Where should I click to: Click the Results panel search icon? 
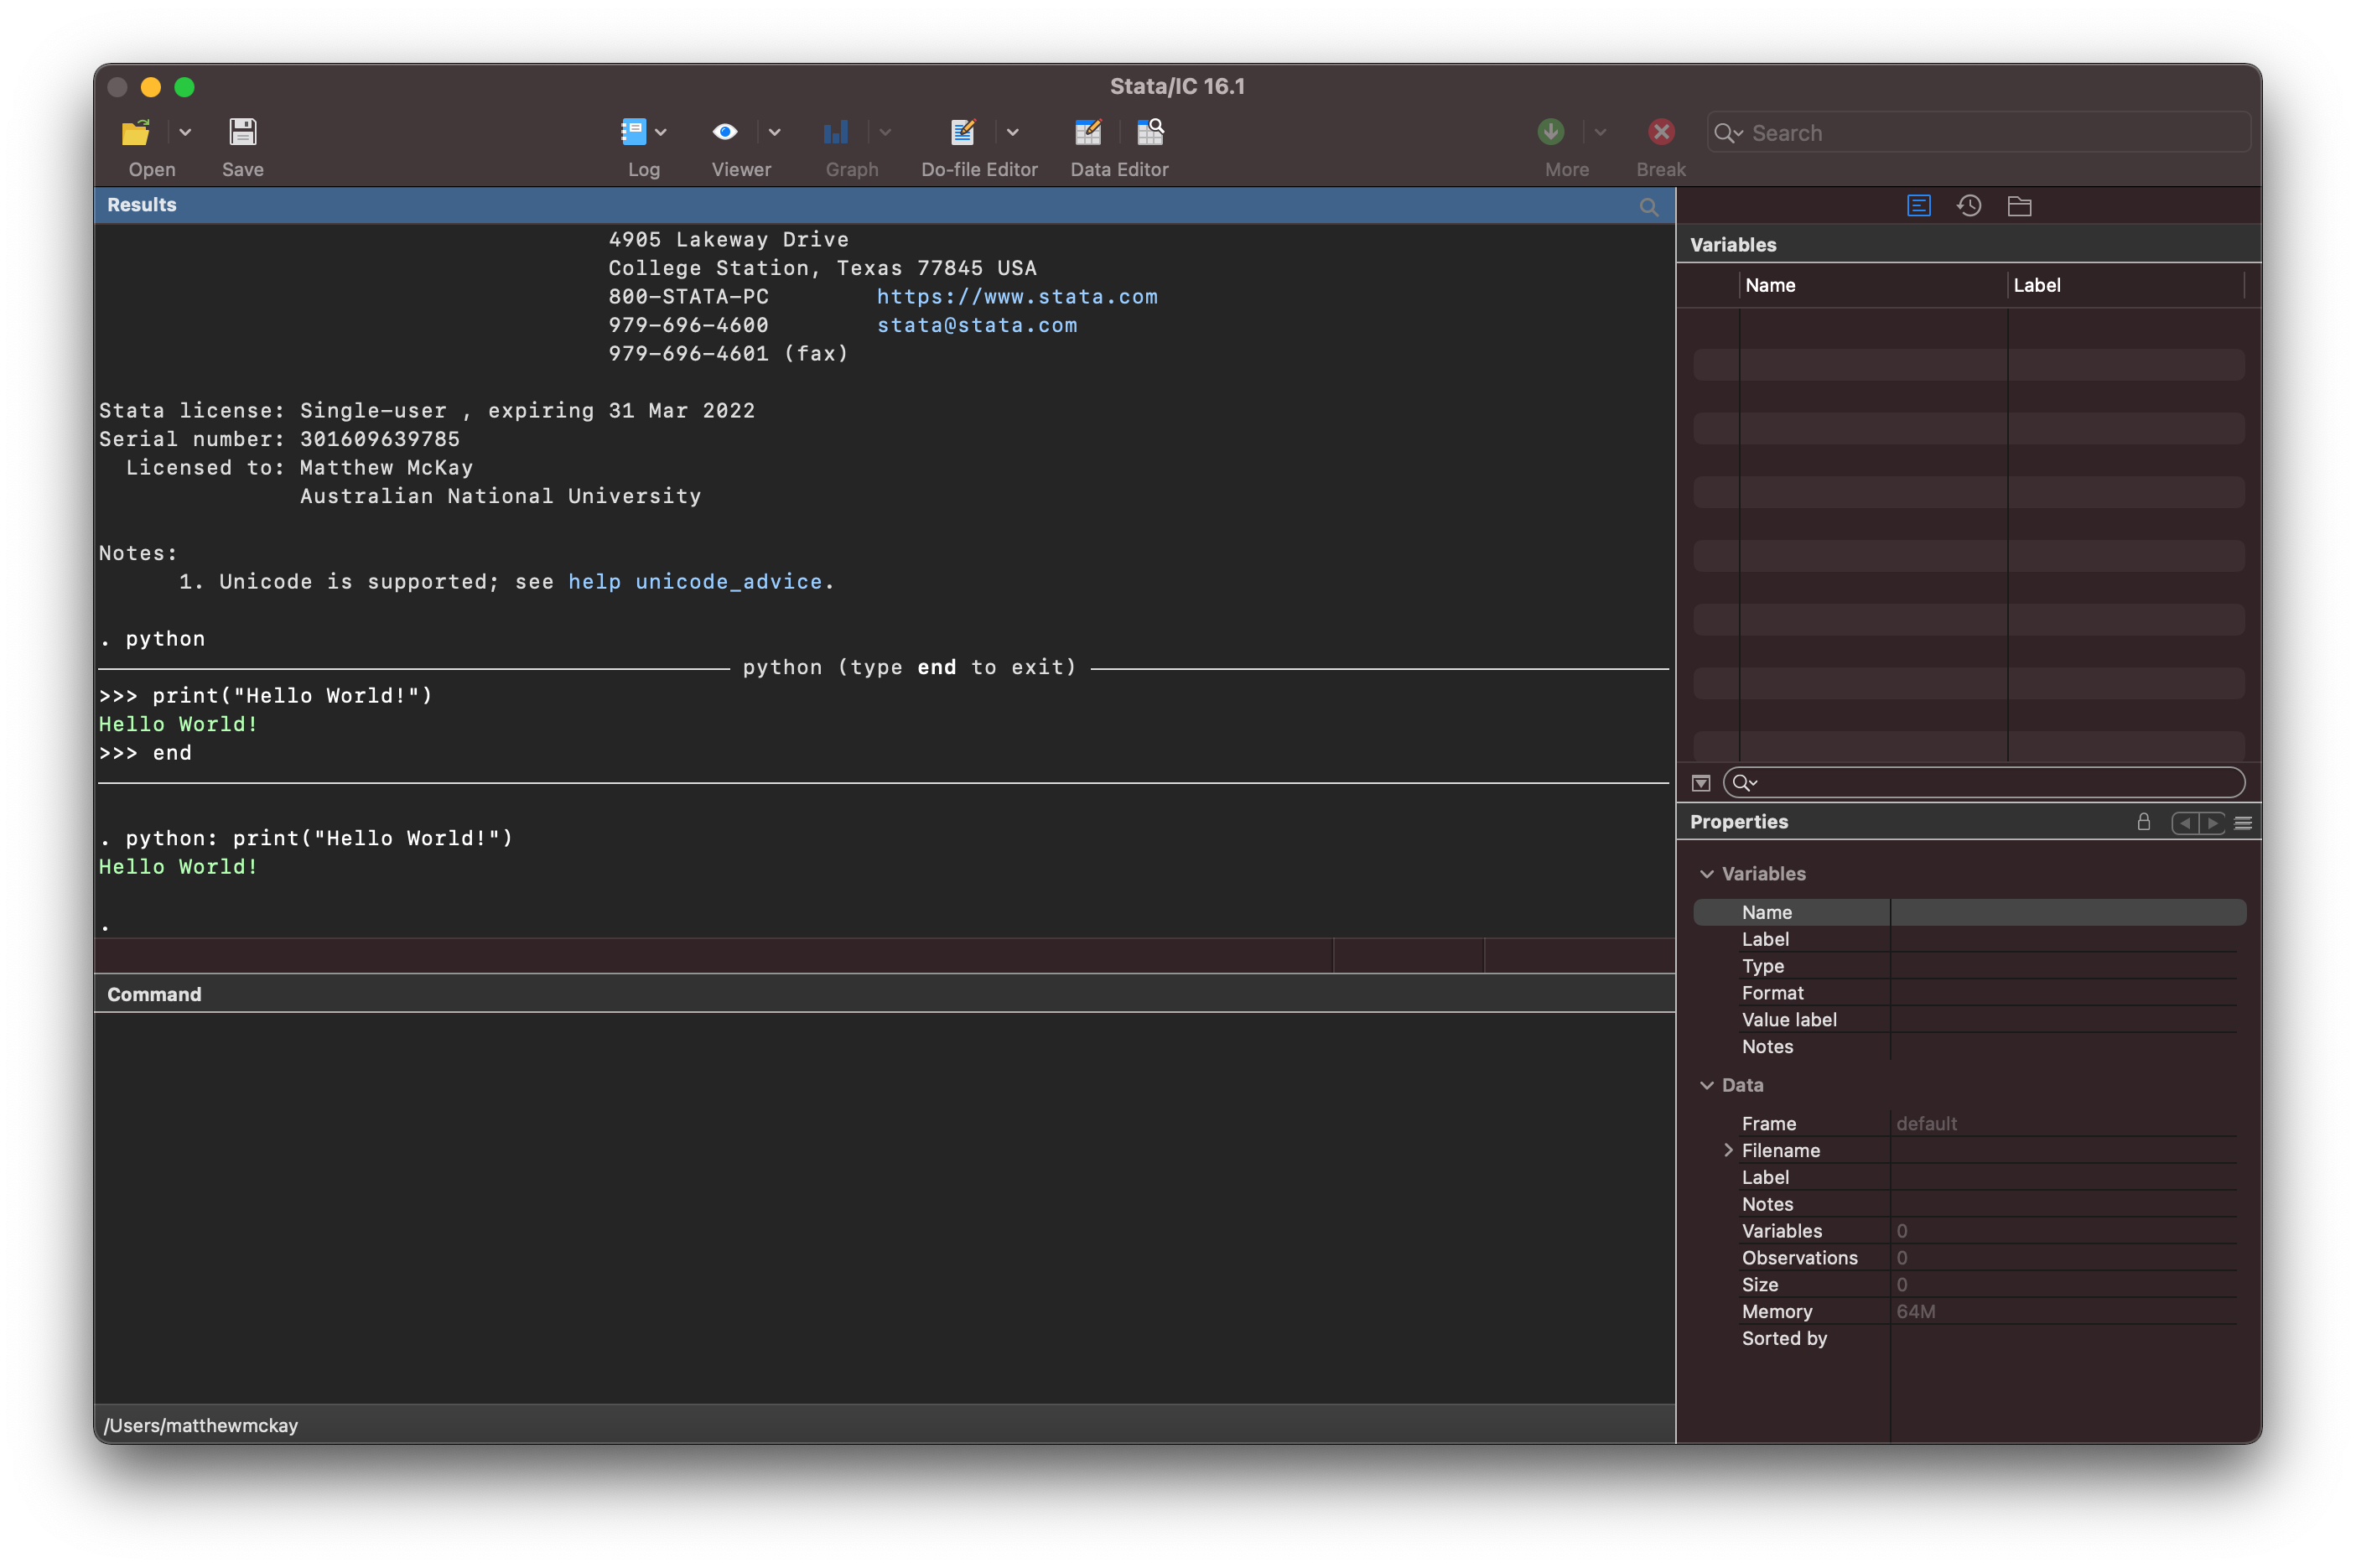click(1648, 205)
